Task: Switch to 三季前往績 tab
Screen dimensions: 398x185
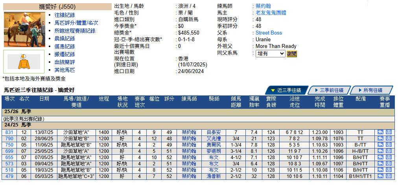Action: point(329,90)
